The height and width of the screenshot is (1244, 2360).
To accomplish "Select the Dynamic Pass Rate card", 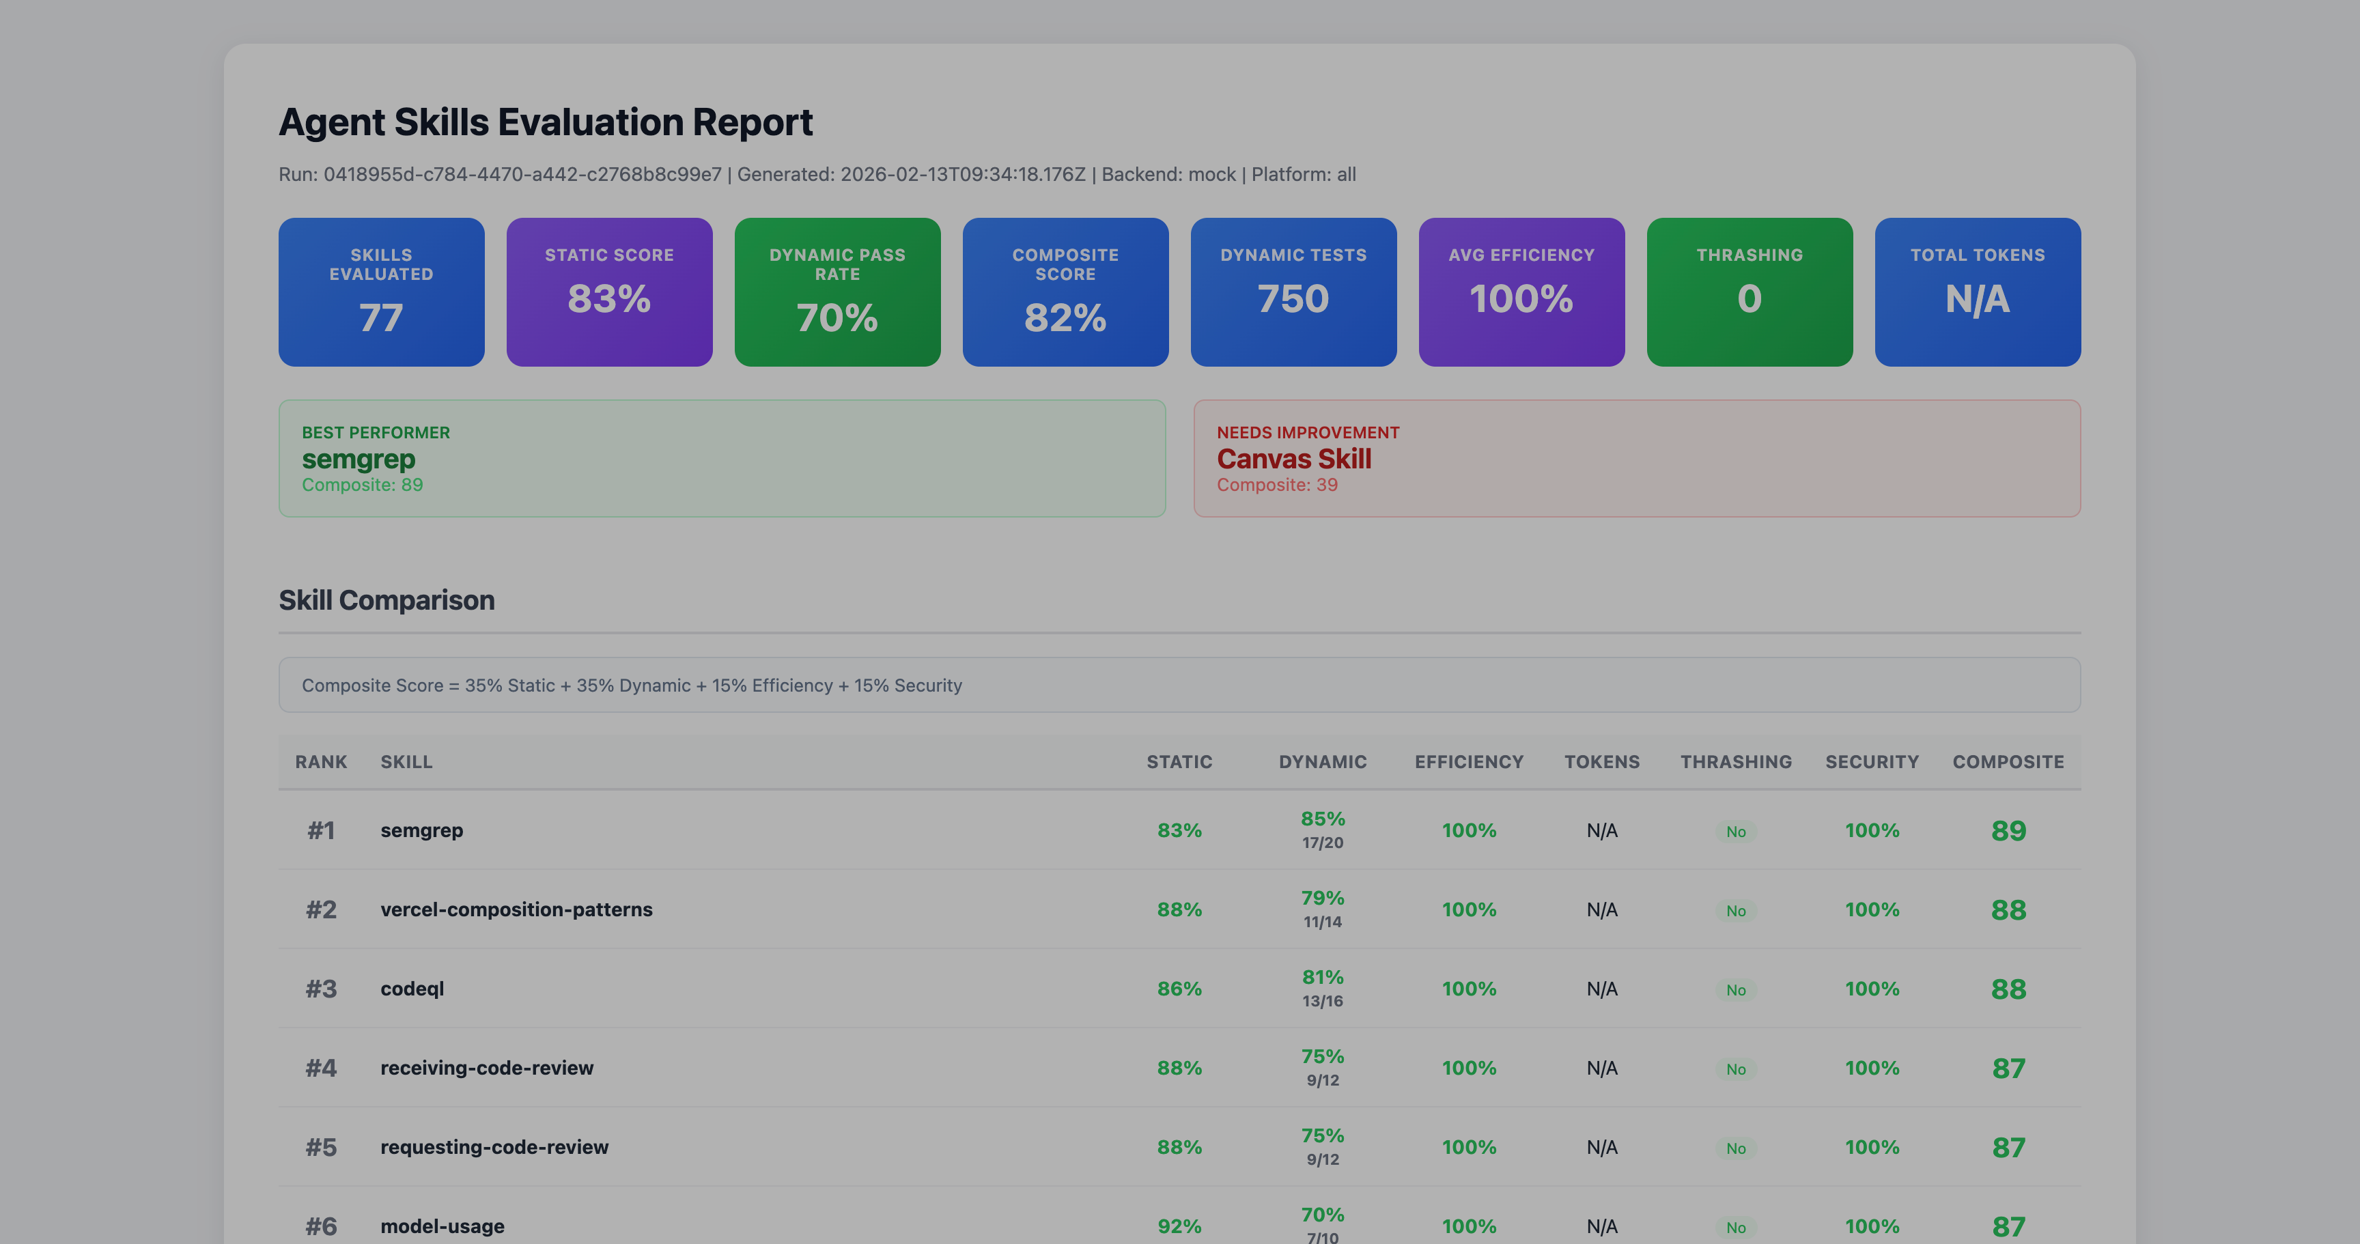I will (837, 292).
